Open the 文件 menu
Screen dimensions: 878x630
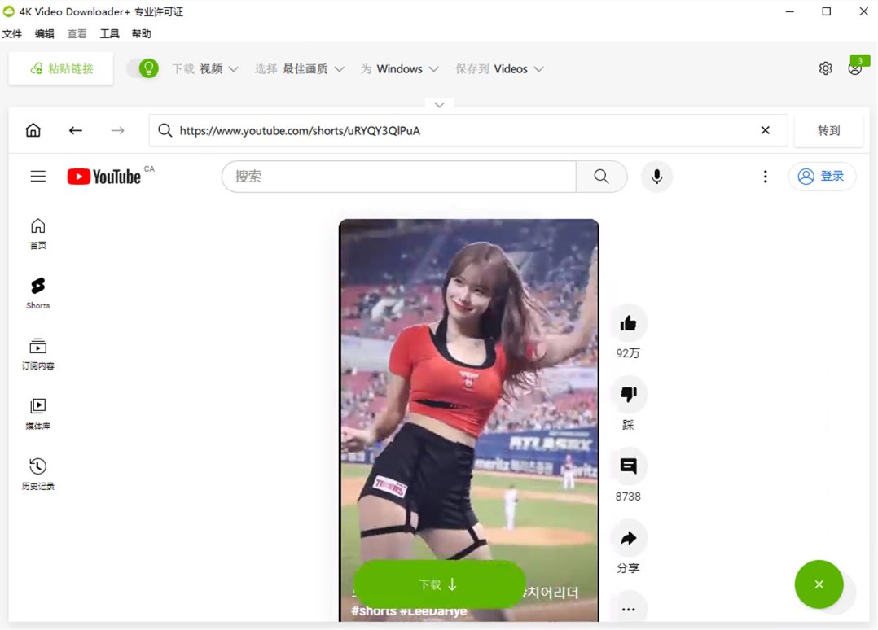coord(12,34)
